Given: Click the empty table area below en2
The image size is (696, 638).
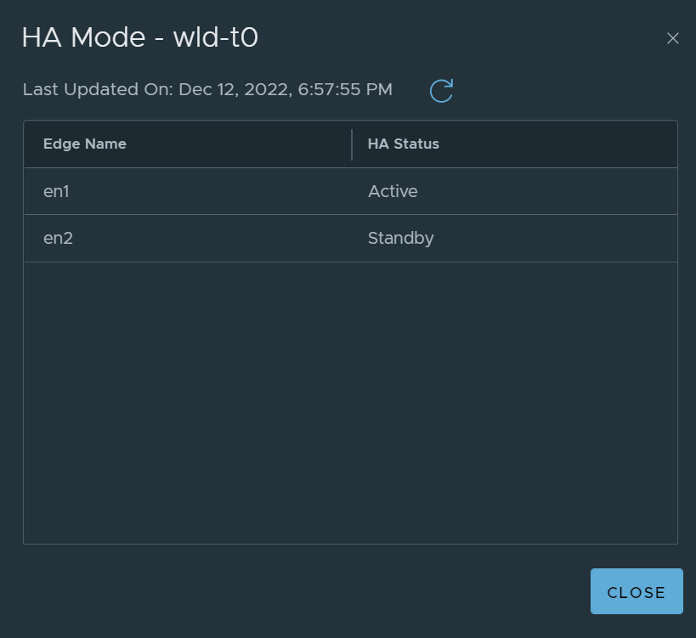Looking at the screenshot, I should pyautogui.click(x=351, y=403).
